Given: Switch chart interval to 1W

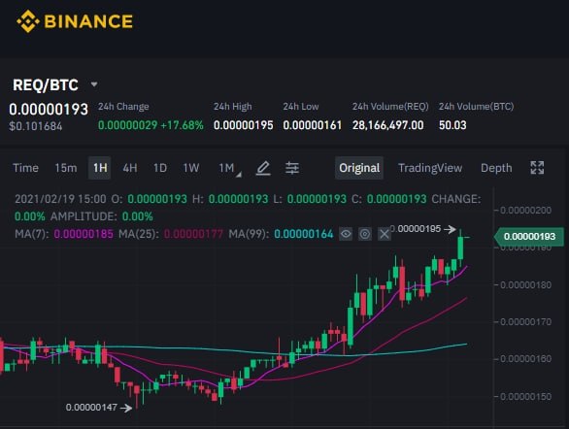Looking at the screenshot, I should (x=191, y=168).
